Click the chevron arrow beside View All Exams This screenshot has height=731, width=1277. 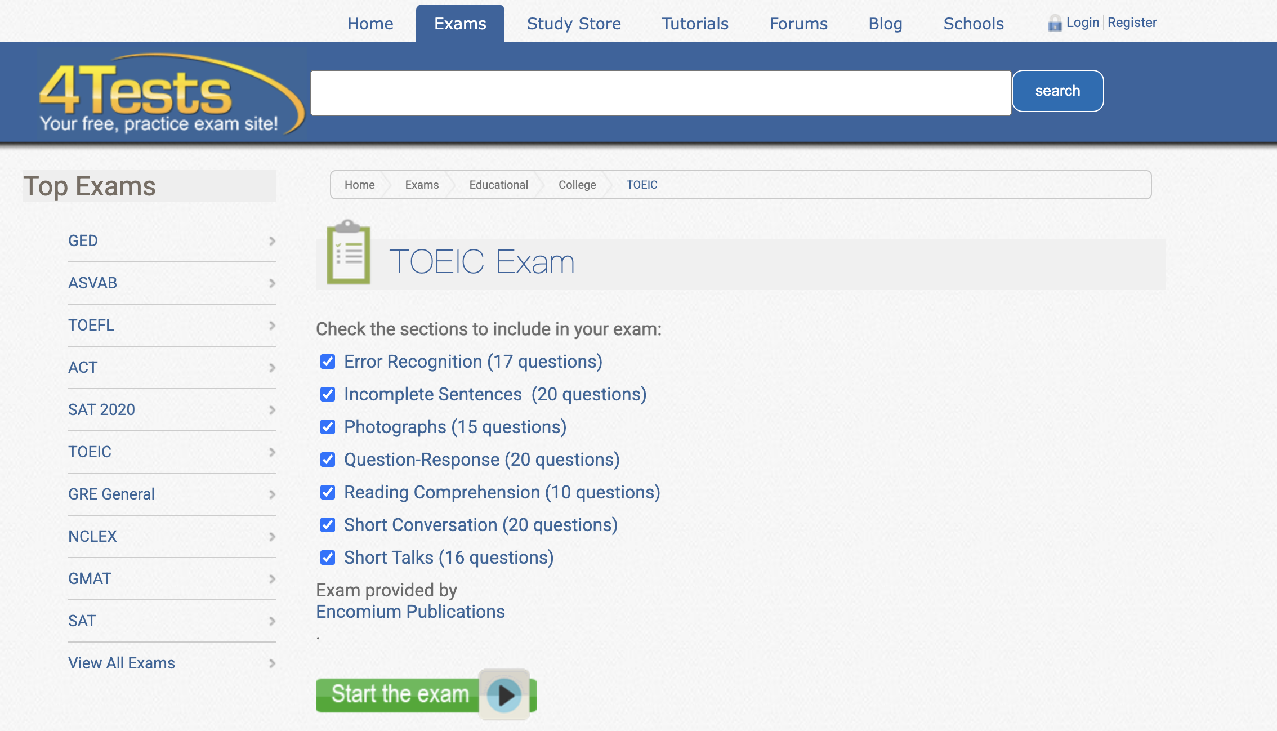point(272,663)
